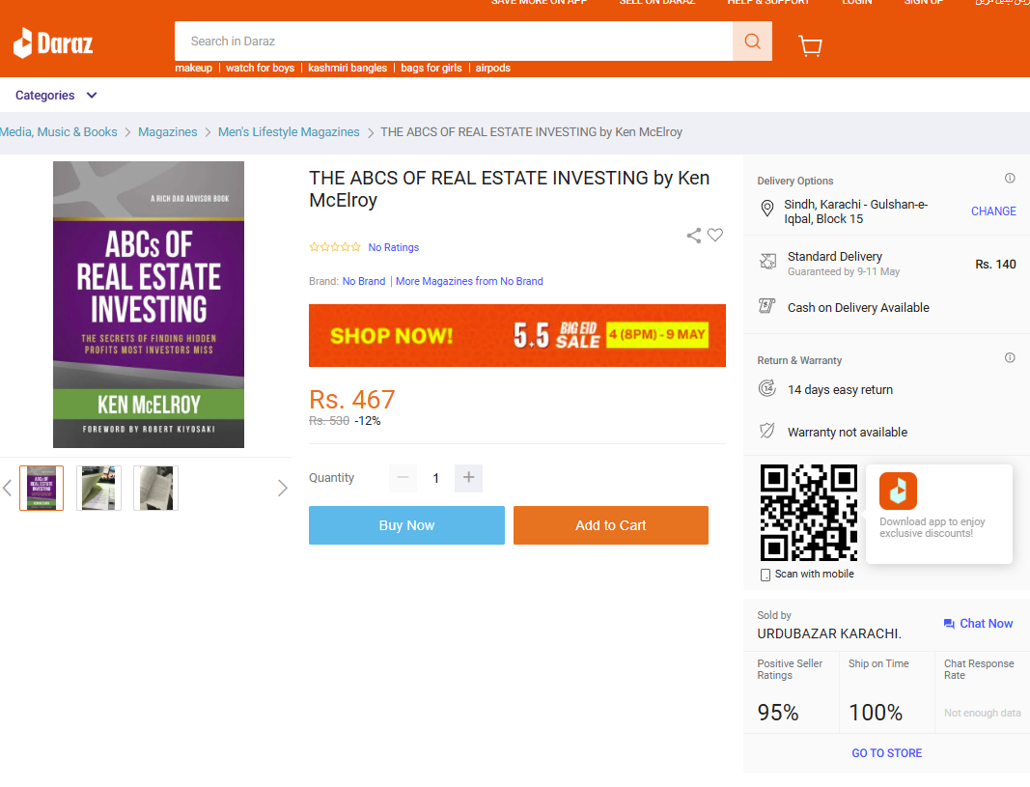Open Magazines breadcrumb
This screenshot has width=1030, height=787.
168,132
